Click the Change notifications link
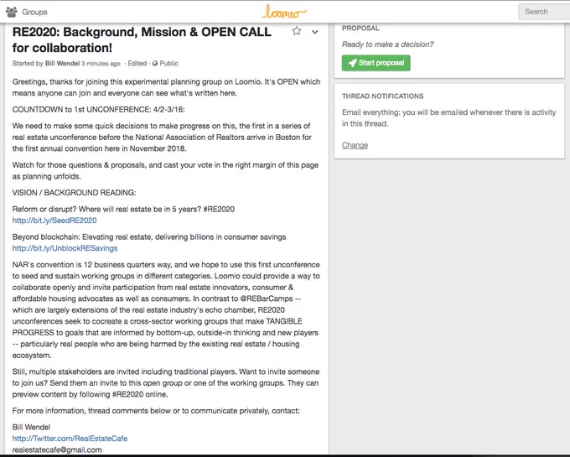Screen dimensions: 570x457 click(355, 145)
